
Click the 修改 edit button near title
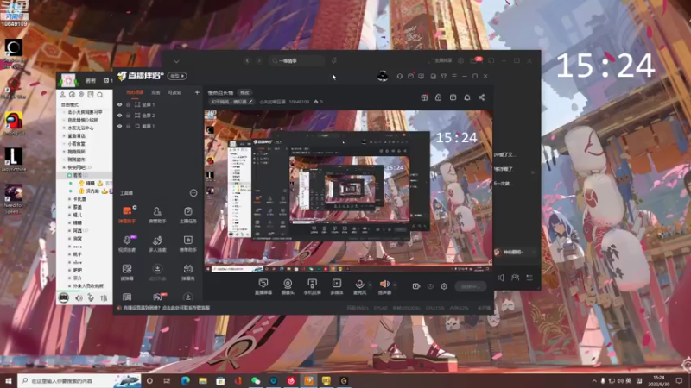point(244,92)
